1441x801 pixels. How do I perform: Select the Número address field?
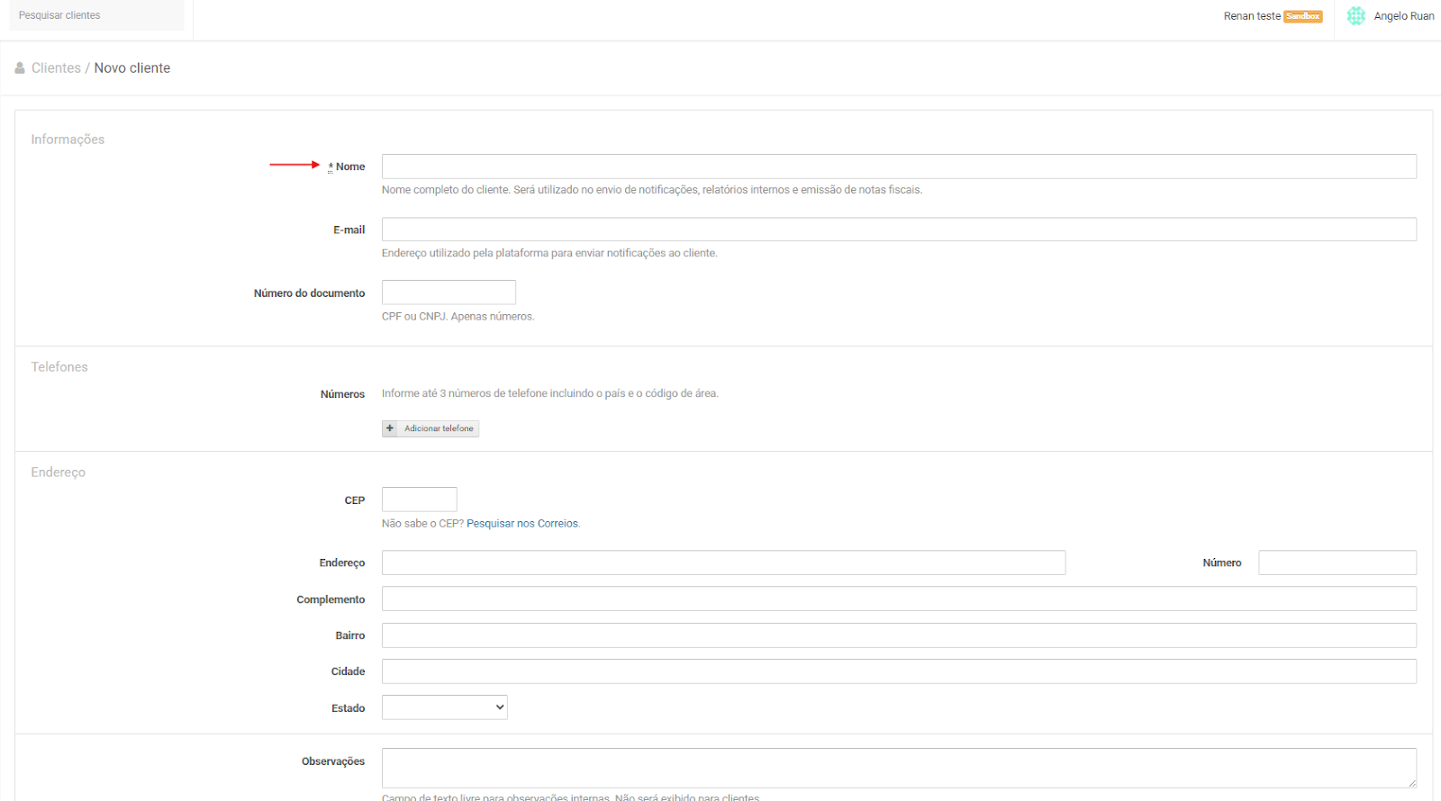pyautogui.click(x=1337, y=562)
